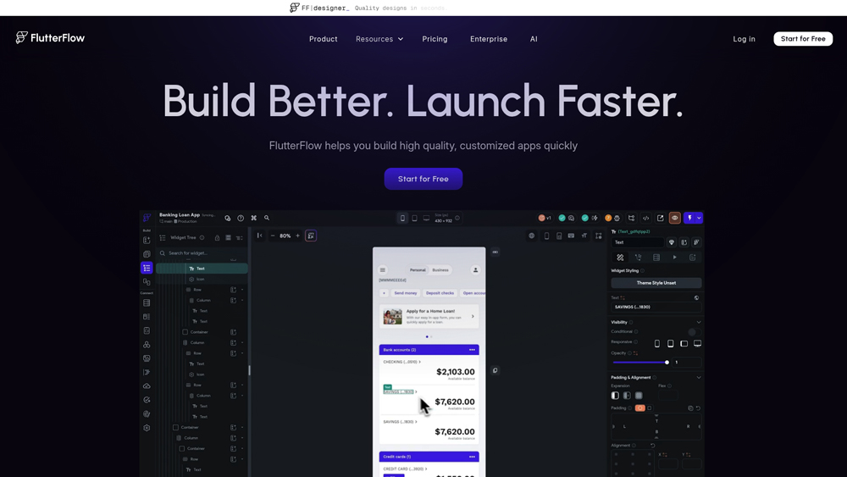The height and width of the screenshot is (477, 847).
Task: Select the desktop device icon in the top bar
Action: coord(426,219)
